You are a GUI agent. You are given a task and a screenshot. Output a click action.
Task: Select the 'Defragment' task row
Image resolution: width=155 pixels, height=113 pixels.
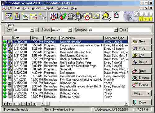(65, 73)
